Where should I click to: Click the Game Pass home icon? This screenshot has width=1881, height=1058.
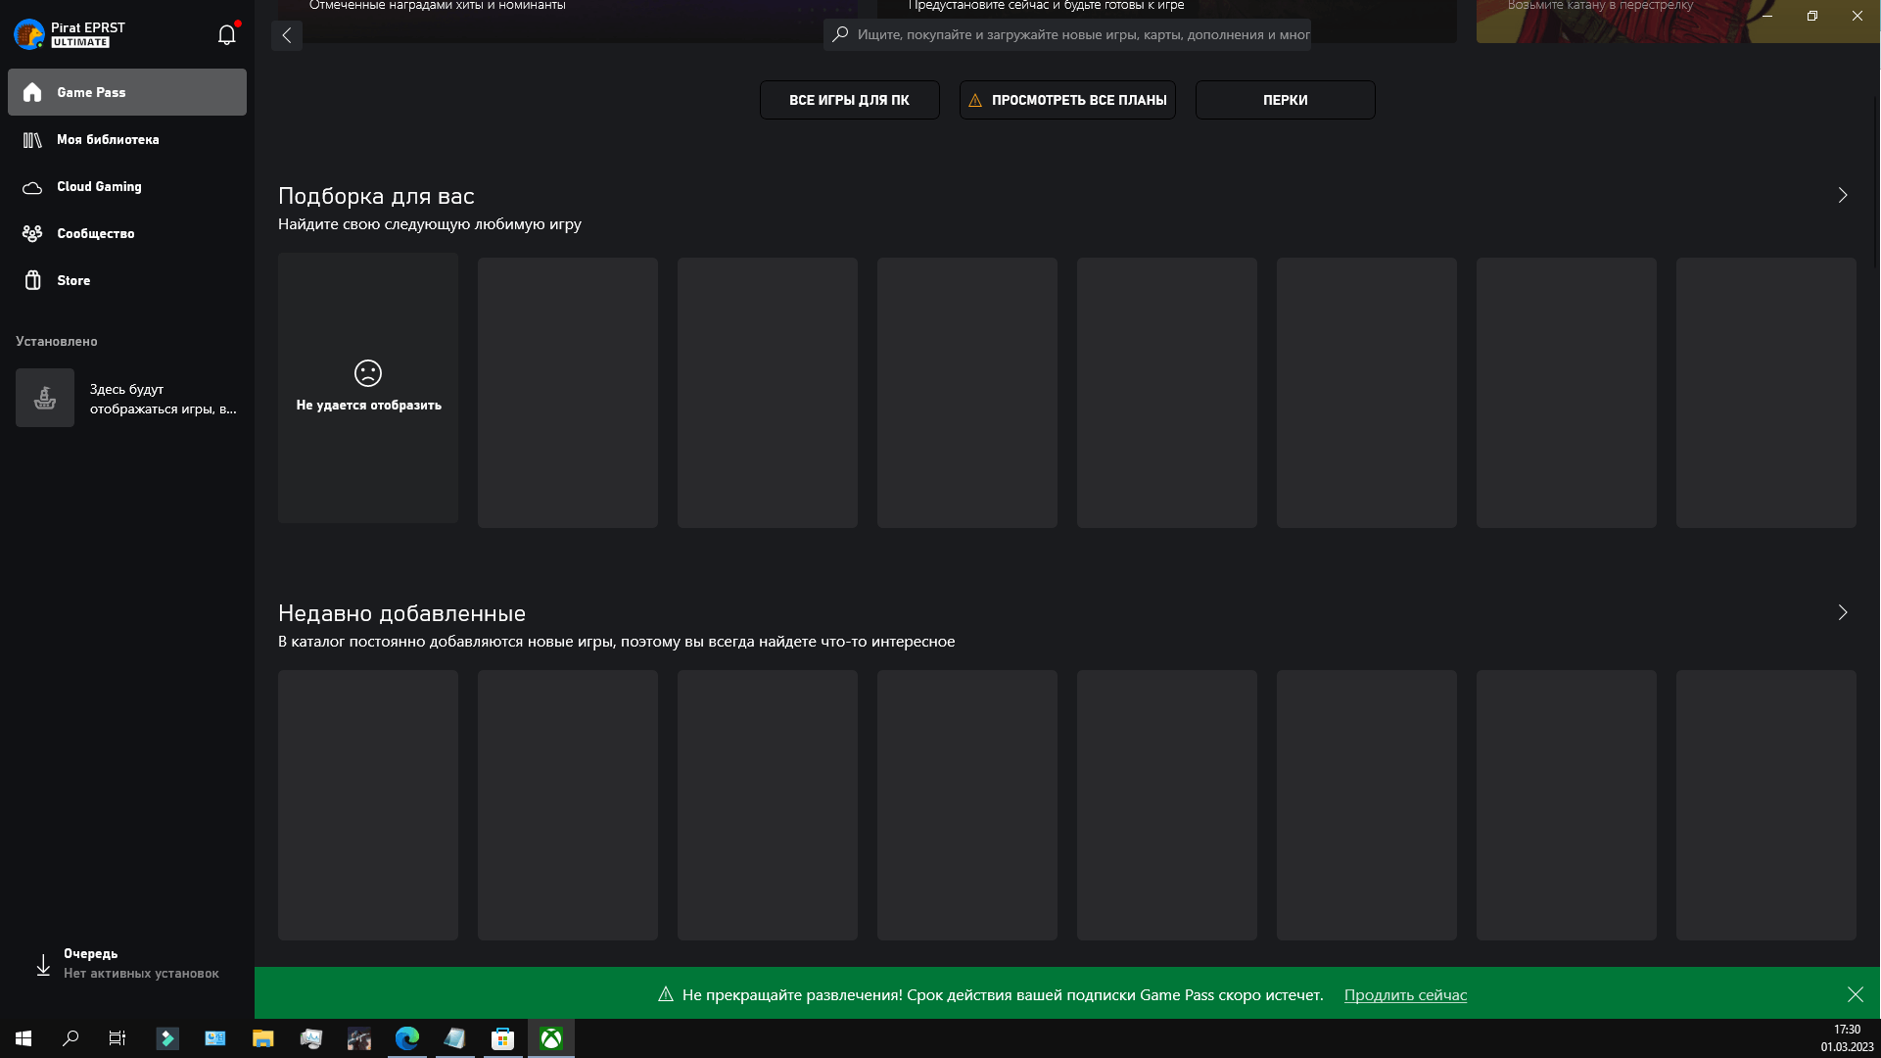[x=32, y=92]
